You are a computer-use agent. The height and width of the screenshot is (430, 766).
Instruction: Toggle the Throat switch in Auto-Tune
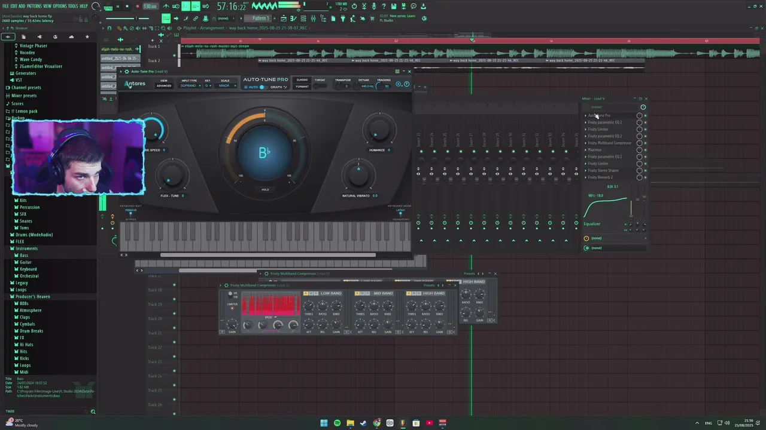(x=320, y=86)
